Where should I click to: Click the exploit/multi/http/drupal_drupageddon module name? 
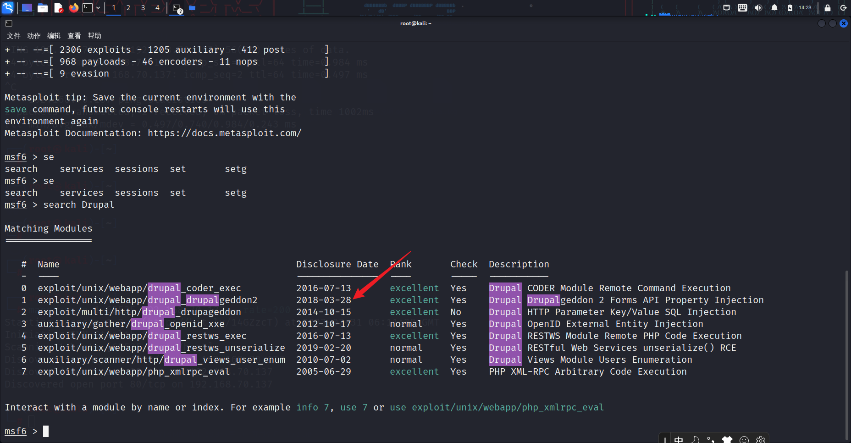point(139,312)
